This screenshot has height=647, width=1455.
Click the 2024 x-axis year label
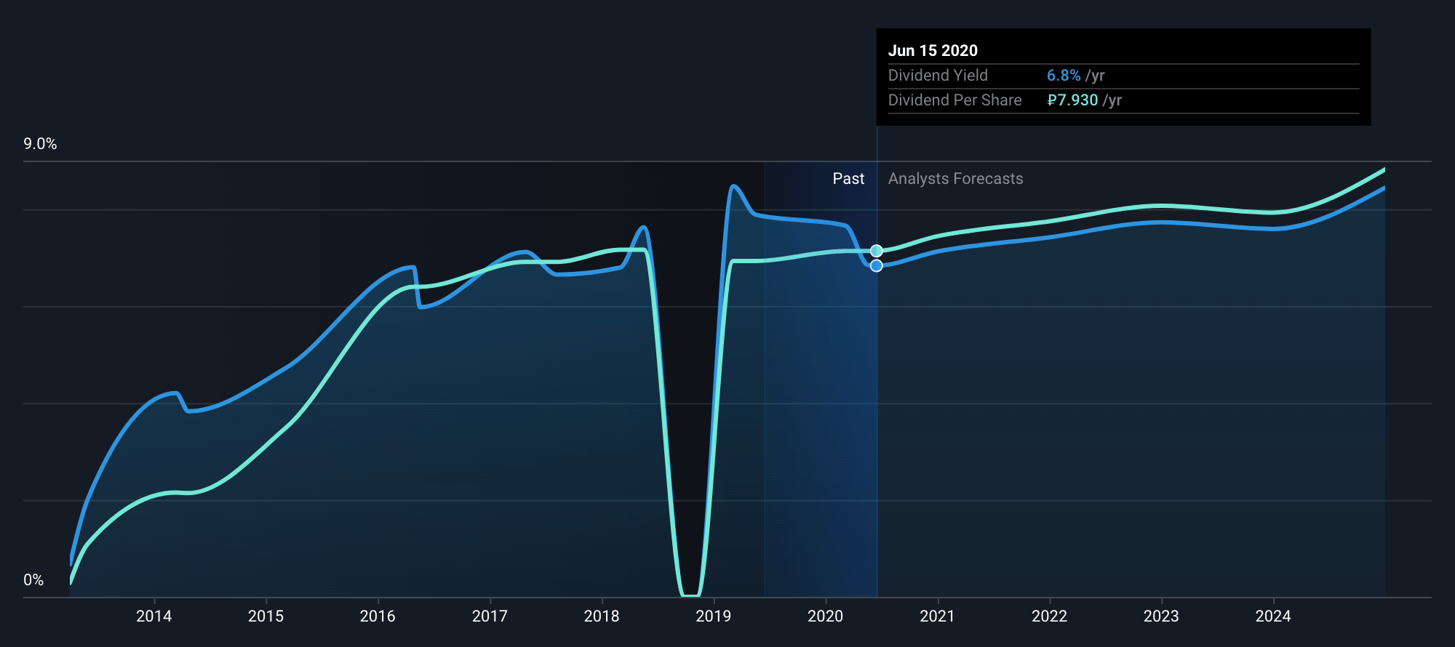1273,616
